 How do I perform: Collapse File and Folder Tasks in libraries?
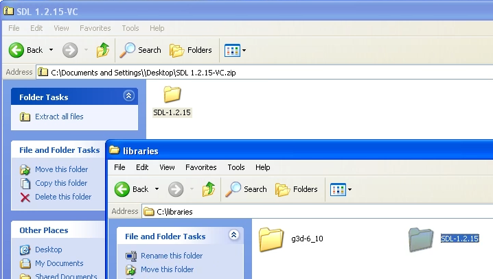233,236
